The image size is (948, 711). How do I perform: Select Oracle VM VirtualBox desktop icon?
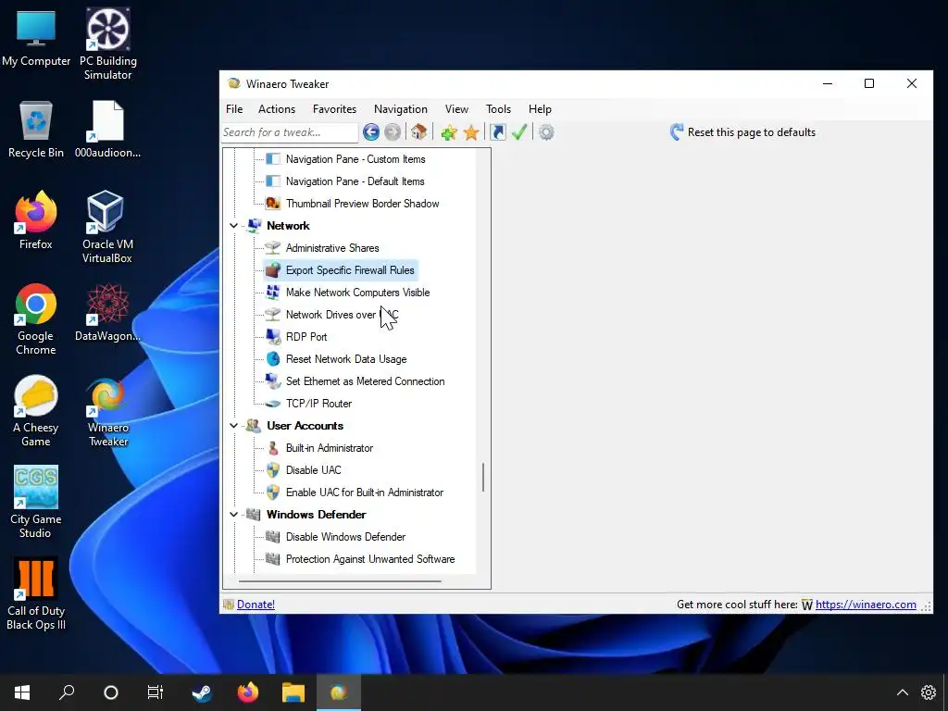click(107, 226)
